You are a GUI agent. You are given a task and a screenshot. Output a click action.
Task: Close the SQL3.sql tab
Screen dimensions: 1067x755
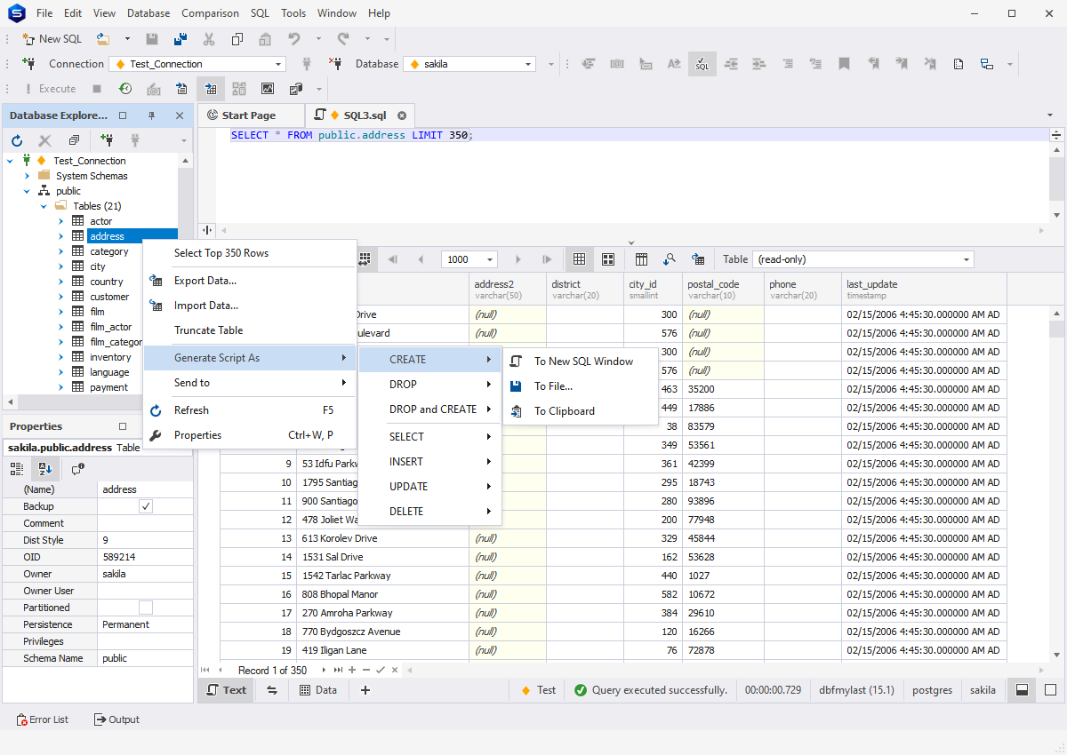pyautogui.click(x=402, y=115)
